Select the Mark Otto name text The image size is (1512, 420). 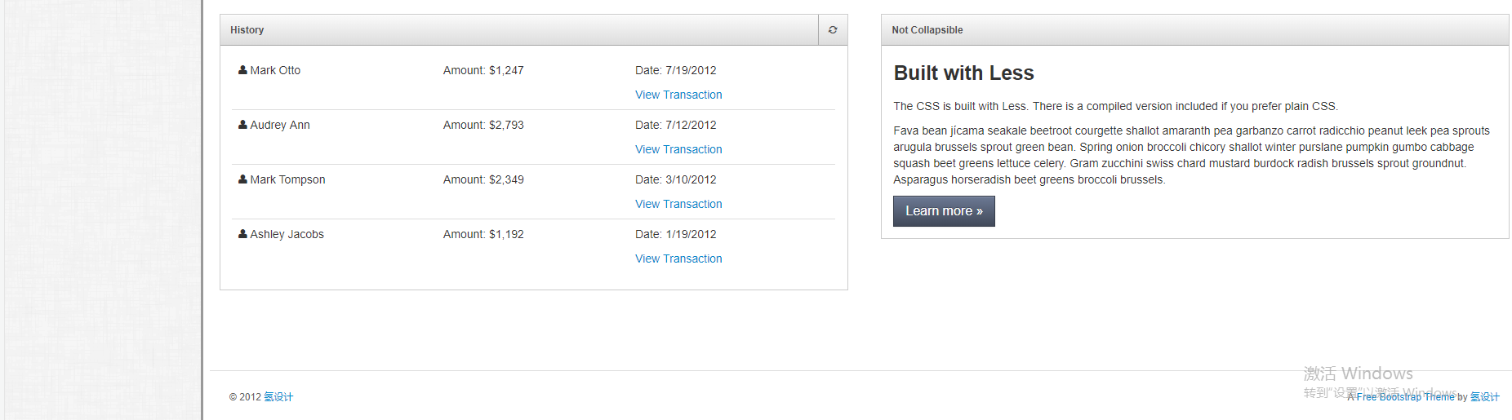pos(275,70)
